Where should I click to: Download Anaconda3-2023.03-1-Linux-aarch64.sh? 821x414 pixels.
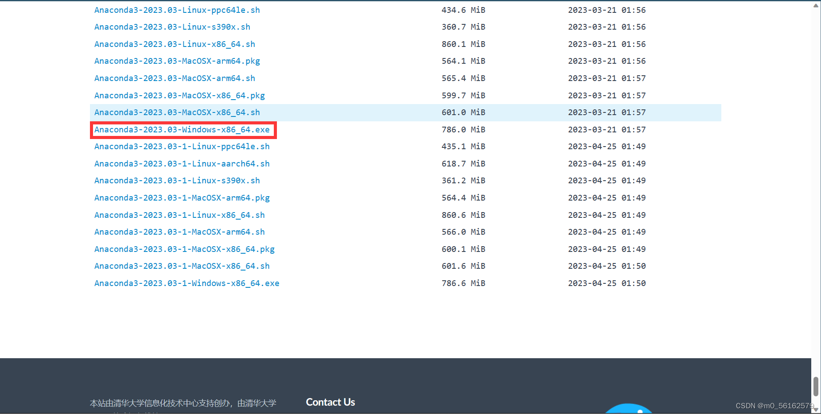[182, 164]
